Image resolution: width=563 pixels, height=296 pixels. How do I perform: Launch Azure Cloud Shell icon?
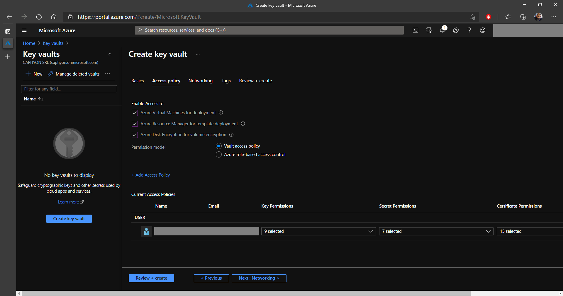pyautogui.click(x=416, y=30)
